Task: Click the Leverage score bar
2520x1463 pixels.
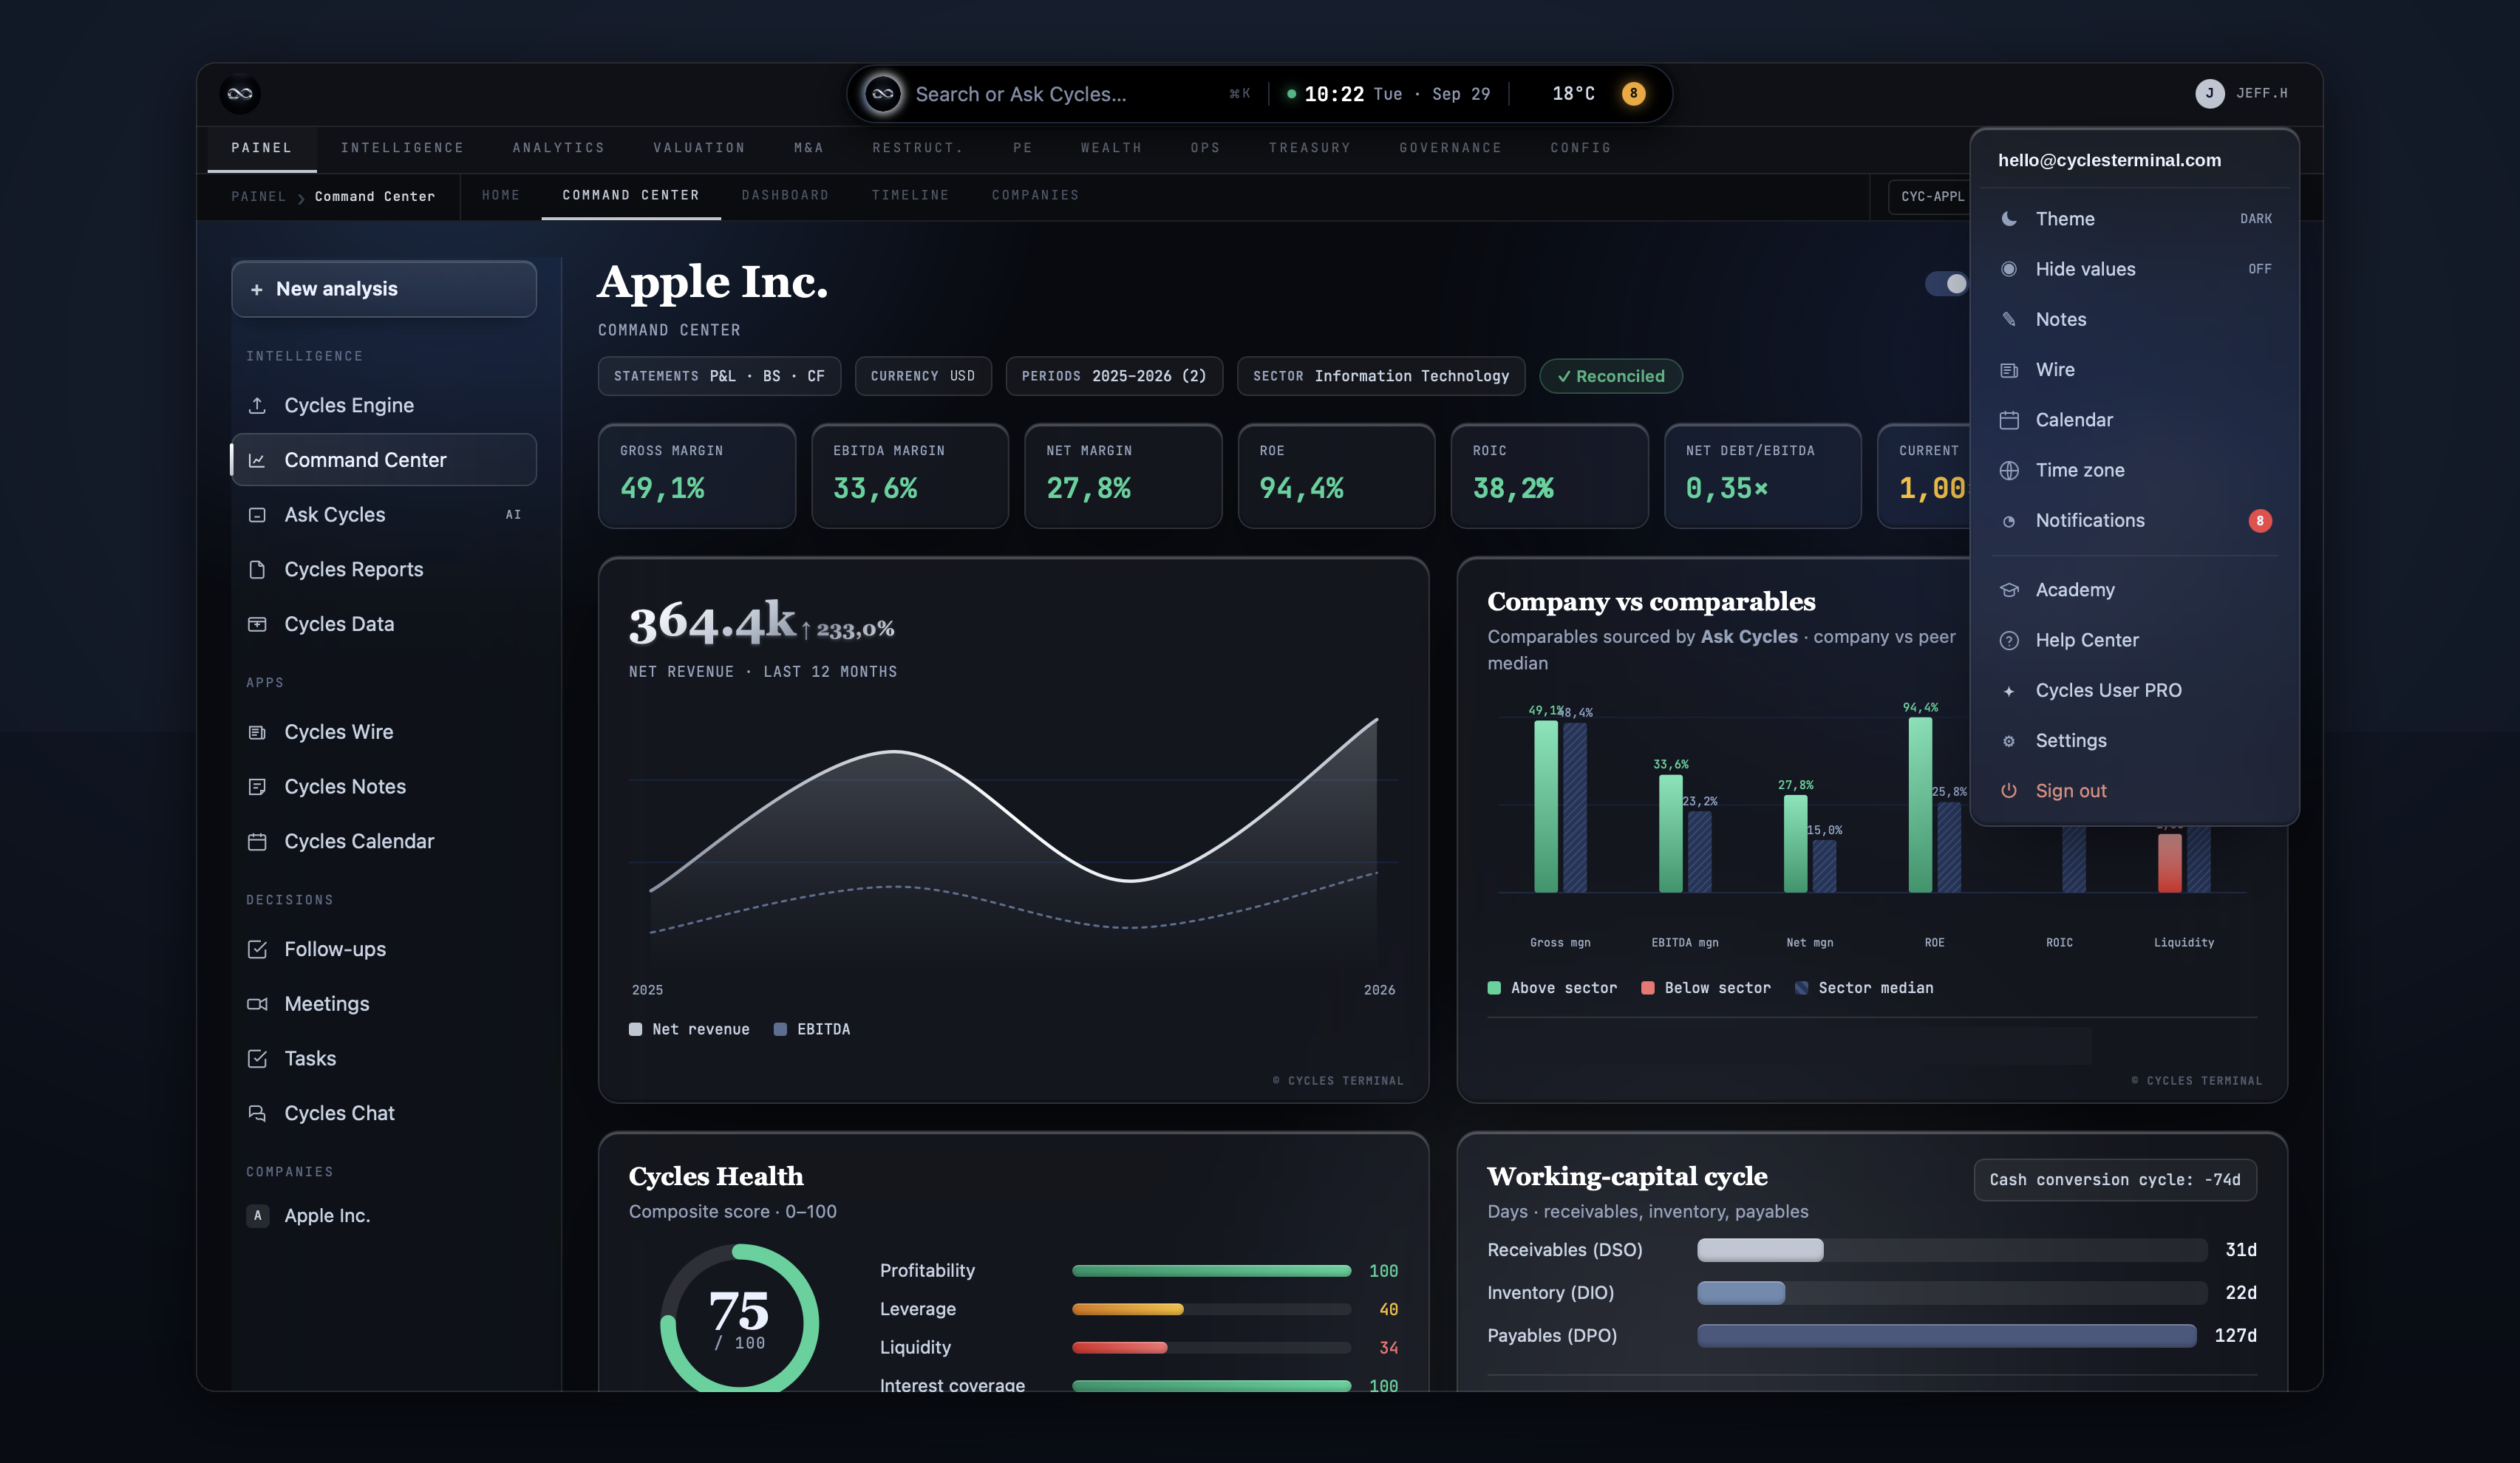Action: [x=1211, y=1309]
